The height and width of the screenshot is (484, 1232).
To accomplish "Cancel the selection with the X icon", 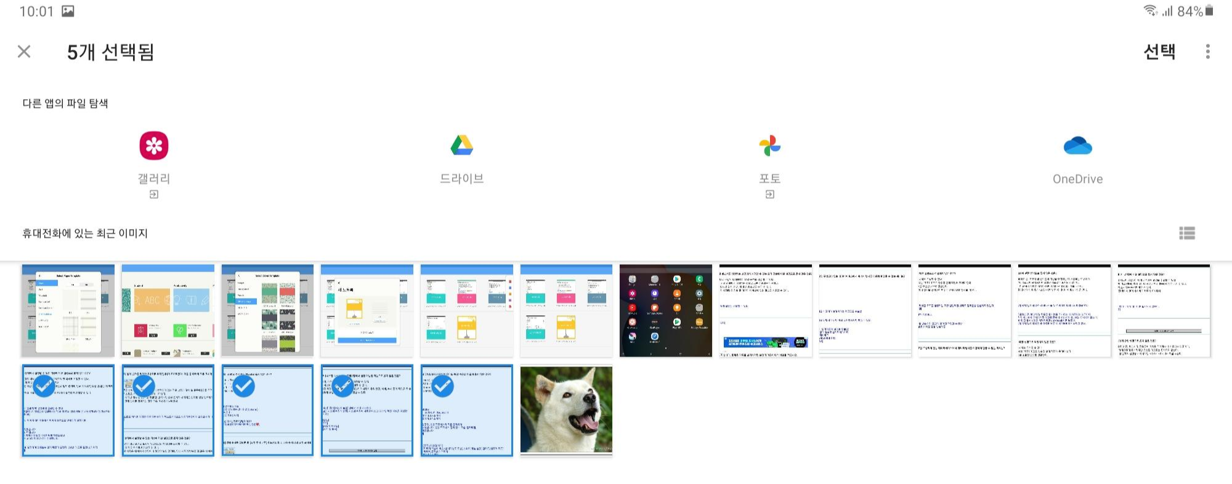I will click(x=24, y=52).
